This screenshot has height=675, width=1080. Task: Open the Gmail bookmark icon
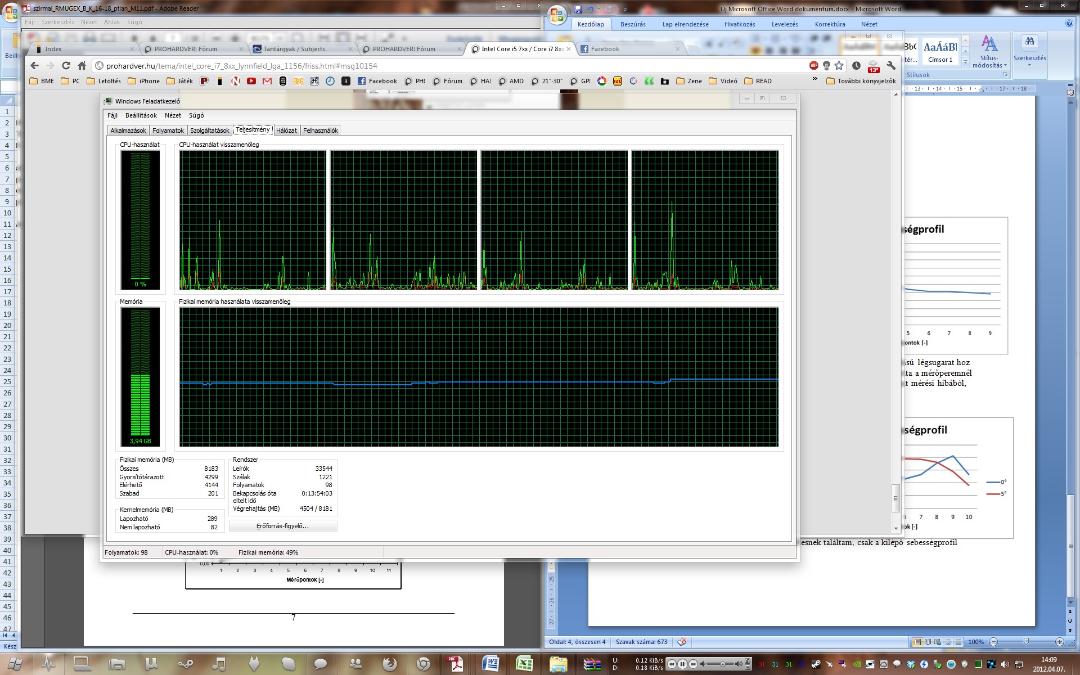pos(267,81)
